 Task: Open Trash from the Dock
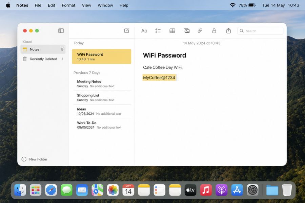[x=287, y=190]
